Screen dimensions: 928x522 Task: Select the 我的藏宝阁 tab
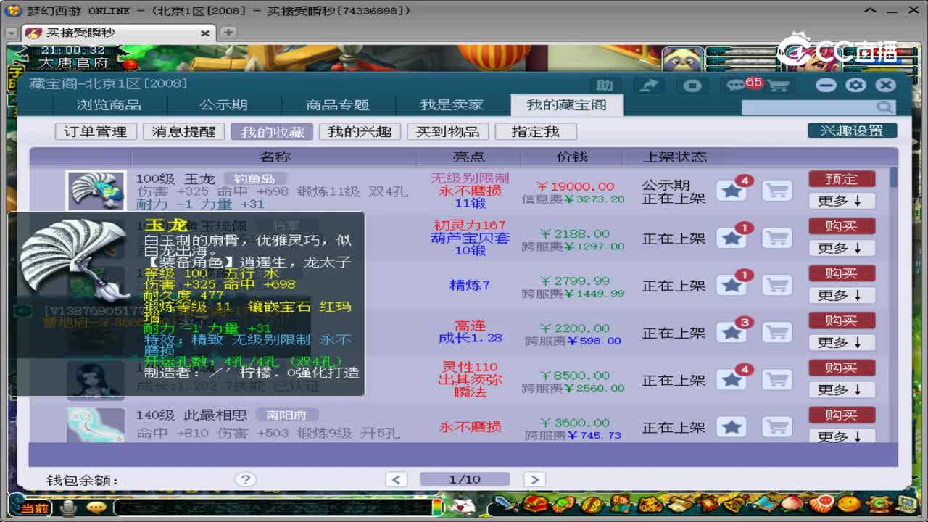[566, 105]
